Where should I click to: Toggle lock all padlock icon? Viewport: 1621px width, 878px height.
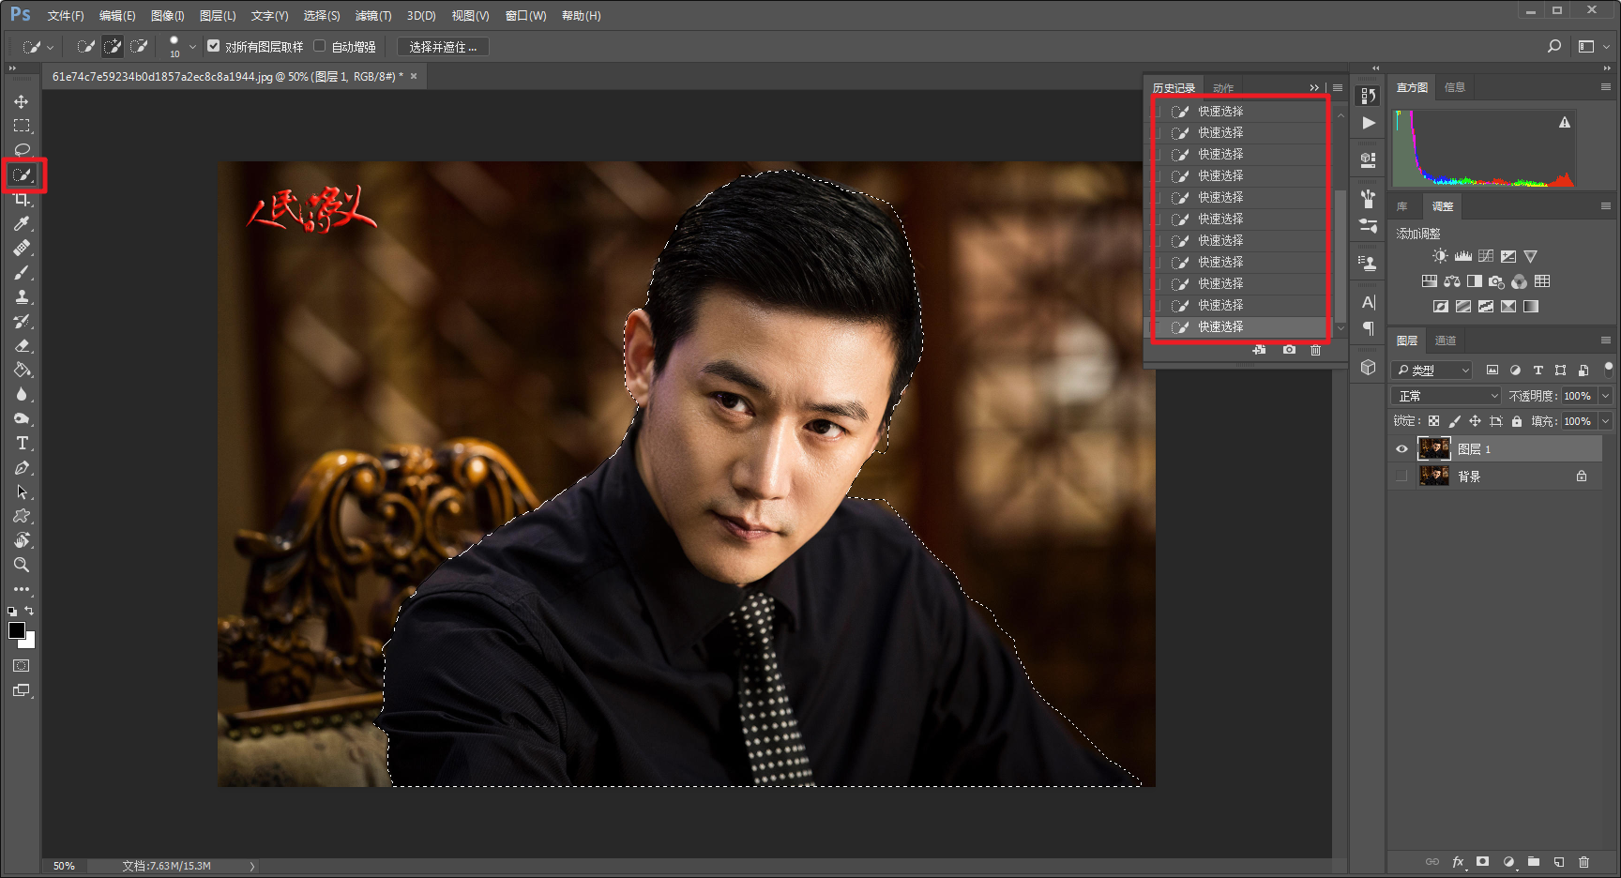pos(1517,421)
